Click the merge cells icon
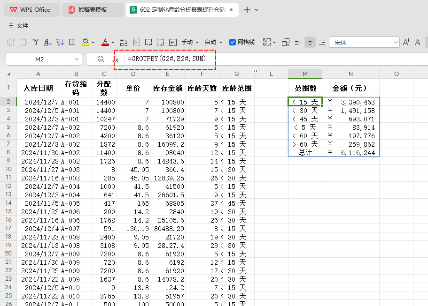428x306 pixels. point(161,42)
